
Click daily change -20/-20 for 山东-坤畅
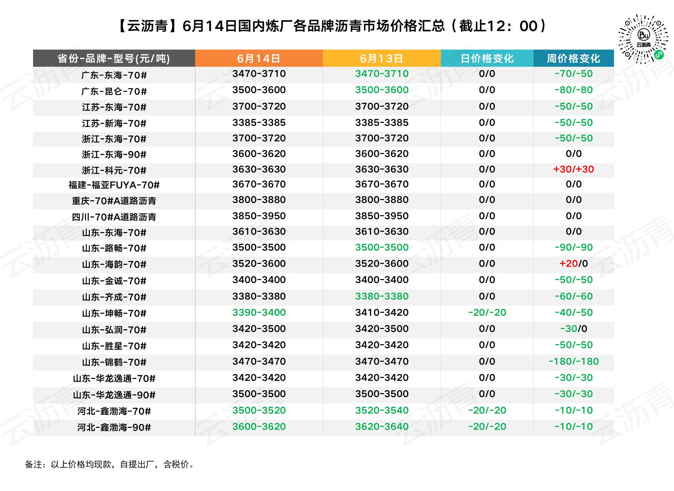pyautogui.click(x=487, y=312)
